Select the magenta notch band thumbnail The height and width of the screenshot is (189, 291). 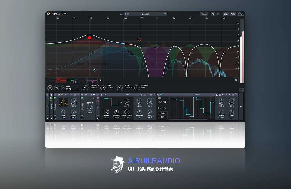[92, 80]
